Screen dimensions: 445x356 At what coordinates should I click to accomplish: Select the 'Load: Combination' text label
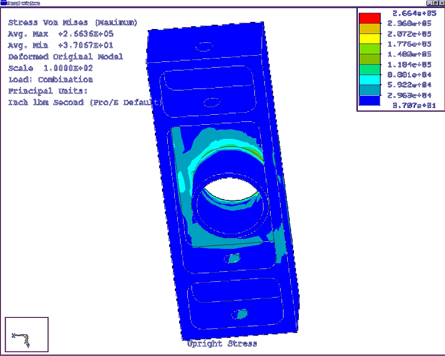point(51,79)
